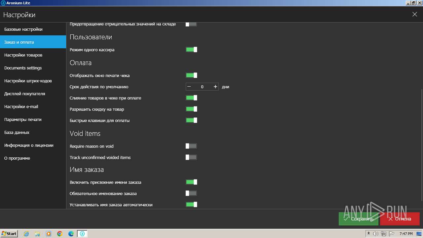The height and width of the screenshot is (238, 423).
Task: Open Настройки e-mail section
Action: click(33, 106)
